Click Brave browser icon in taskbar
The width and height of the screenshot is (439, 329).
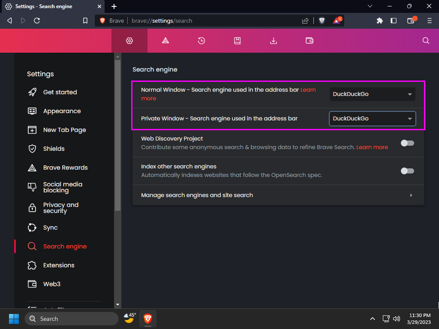tap(148, 319)
